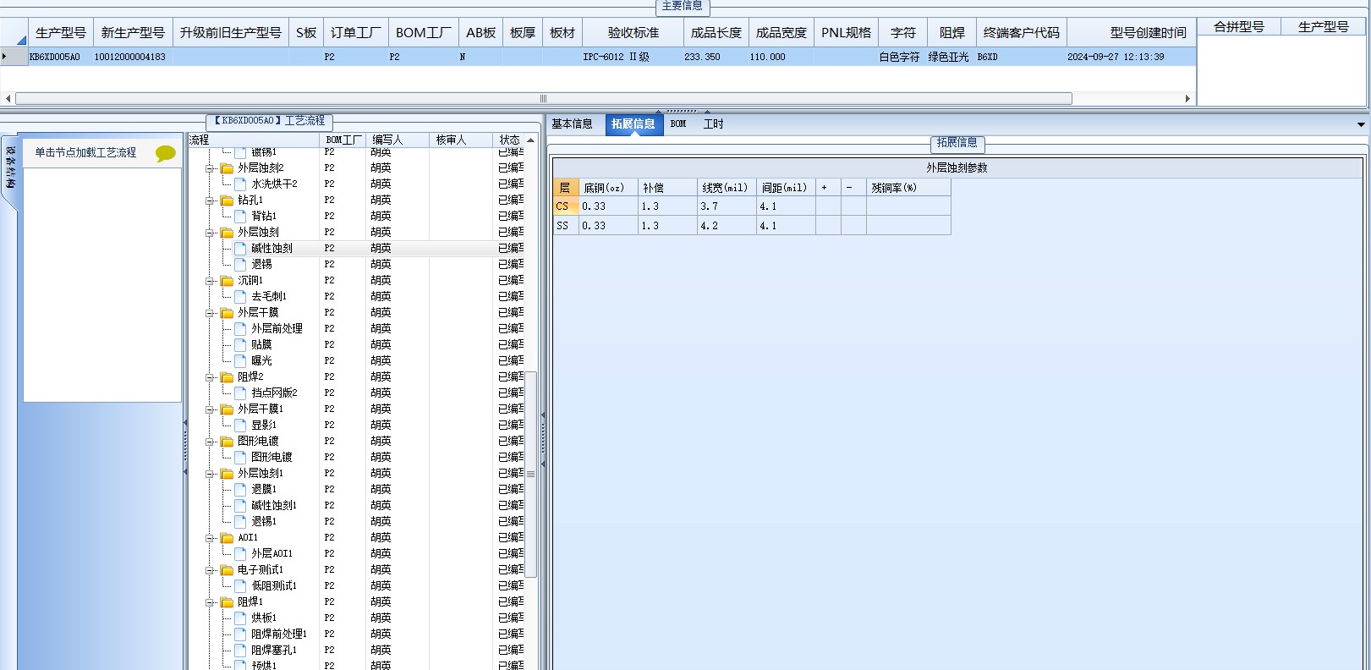Open the 工时 tab

coord(713,124)
